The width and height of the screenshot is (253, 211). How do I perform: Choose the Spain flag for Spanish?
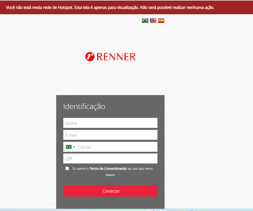pos(161,21)
